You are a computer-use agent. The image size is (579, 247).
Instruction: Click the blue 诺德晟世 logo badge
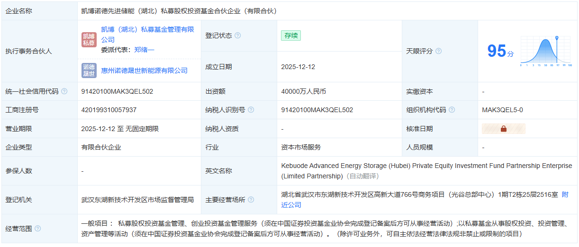[89, 71]
